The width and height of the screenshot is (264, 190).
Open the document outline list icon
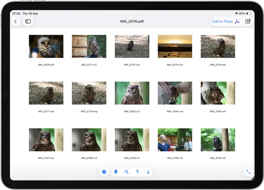(248, 22)
